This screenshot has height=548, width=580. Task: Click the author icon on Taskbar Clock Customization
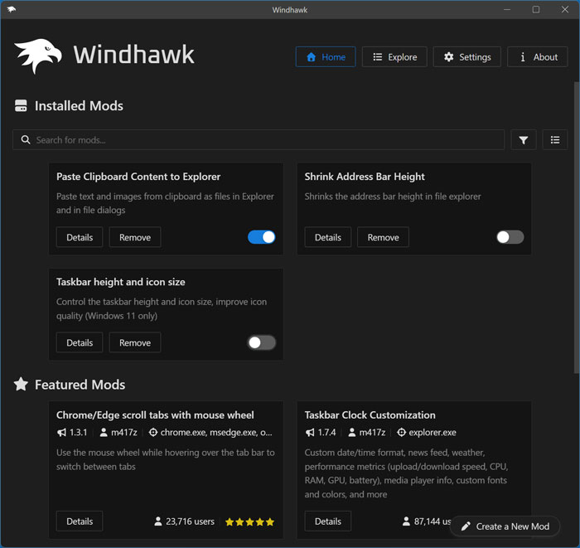point(352,432)
